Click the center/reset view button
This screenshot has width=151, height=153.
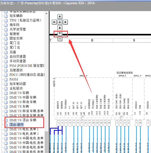coord(60,22)
